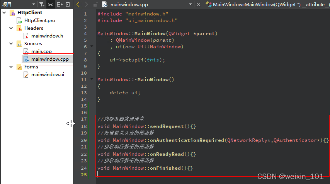Click QAuthenticator* parameter type

click(x=296, y=140)
